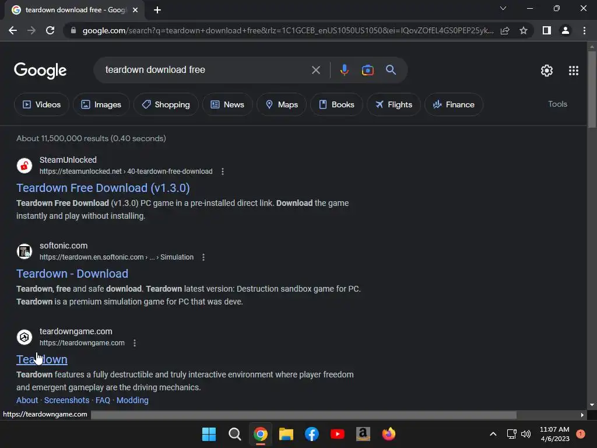Click the scroll-right arrow of horizontal scrollbar
The width and height of the screenshot is (597, 448).
coord(582,415)
